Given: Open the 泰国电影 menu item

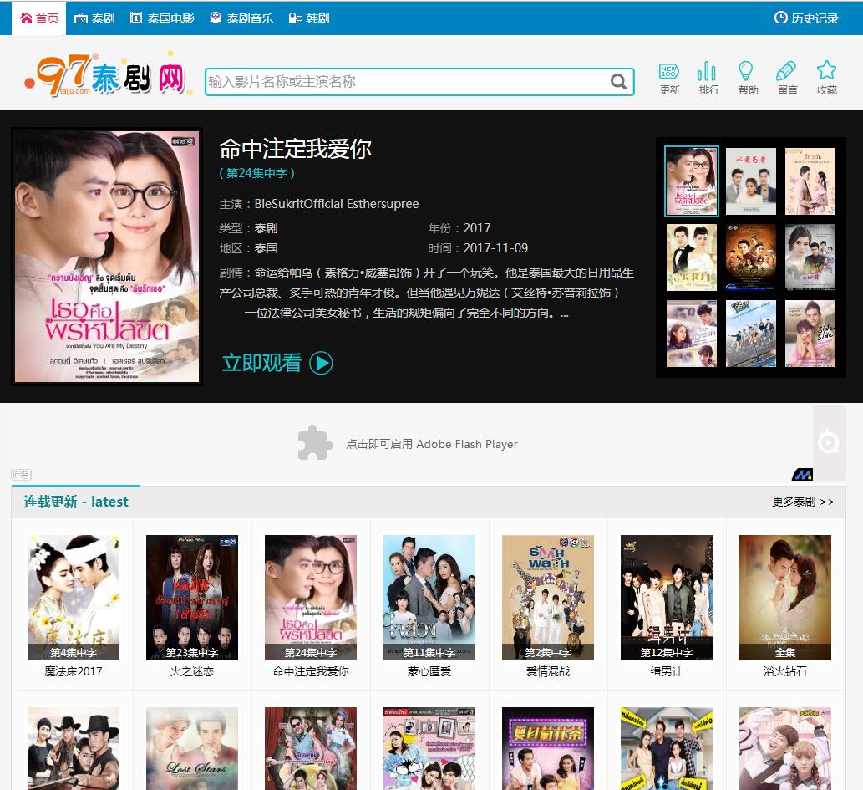Looking at the screenshot, I should point(162,18).
